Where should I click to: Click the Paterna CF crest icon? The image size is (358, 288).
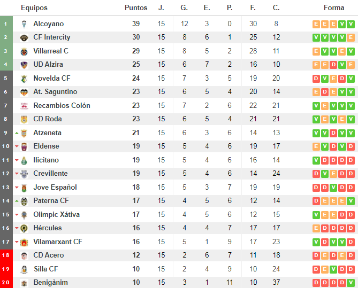(x=24, y=201)
